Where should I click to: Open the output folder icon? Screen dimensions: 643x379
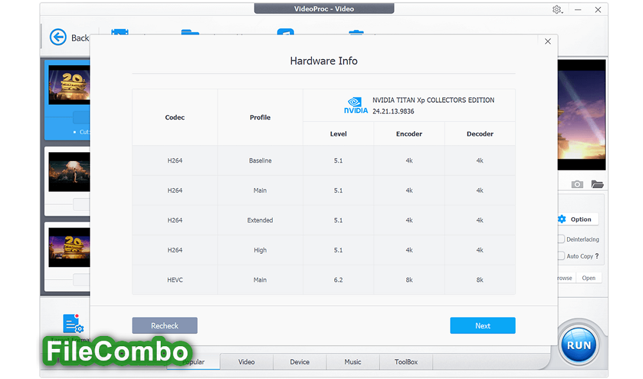tap(597, 184)
